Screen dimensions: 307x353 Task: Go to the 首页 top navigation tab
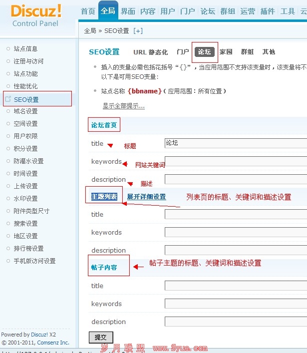click(x=88, y=11)
